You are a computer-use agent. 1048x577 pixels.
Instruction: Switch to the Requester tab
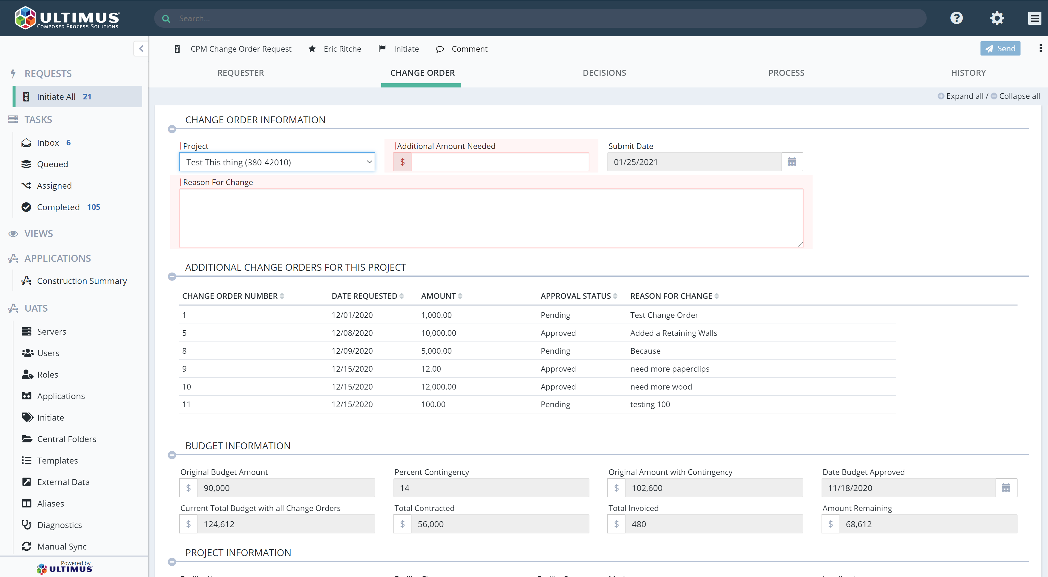(240, 73)
